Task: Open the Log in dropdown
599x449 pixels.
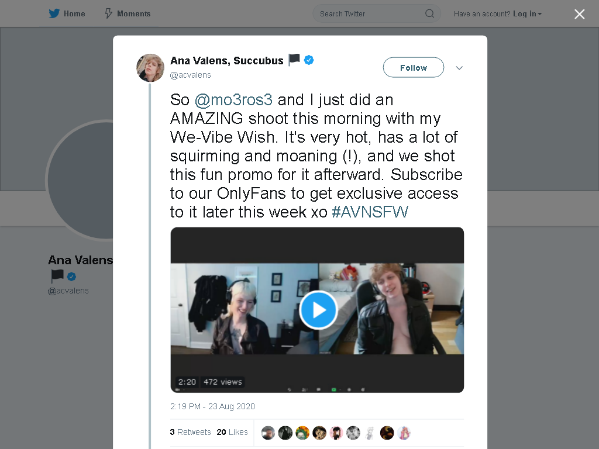Action: [528, 13]
